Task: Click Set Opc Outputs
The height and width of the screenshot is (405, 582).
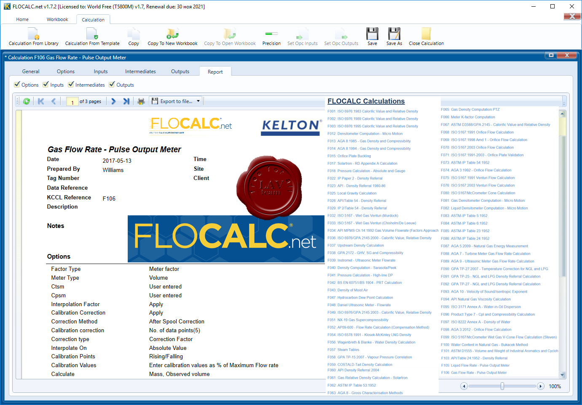Action: click(x=341, y=37)
